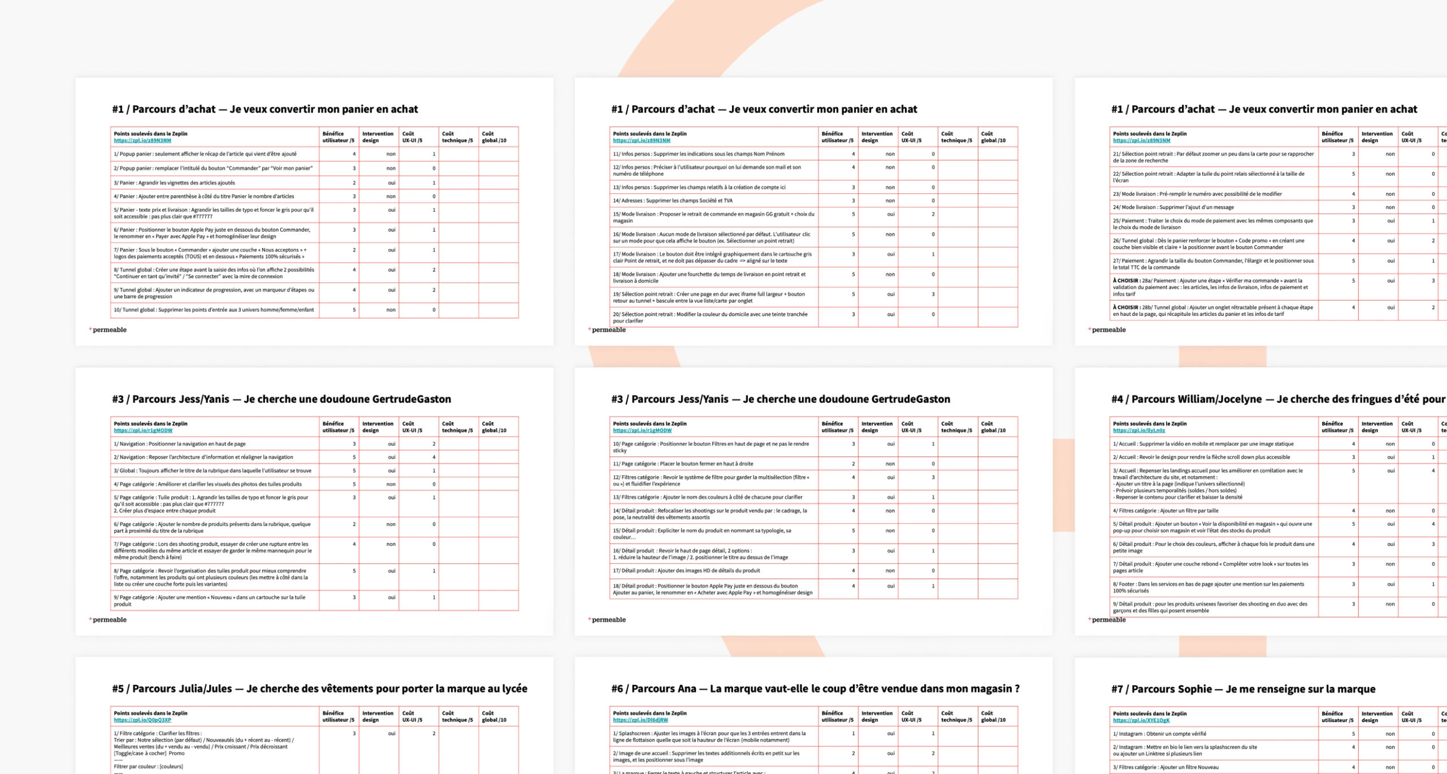Open the zpl.io/llyLn0z link in slide #4

pyautogui.click(x=1139, y=431)
